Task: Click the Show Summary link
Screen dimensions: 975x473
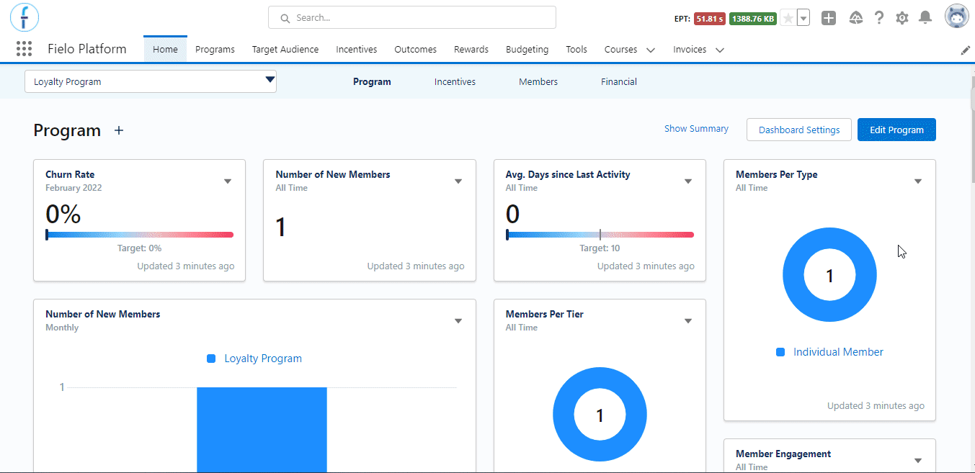Action: click(x=696, y=129)
